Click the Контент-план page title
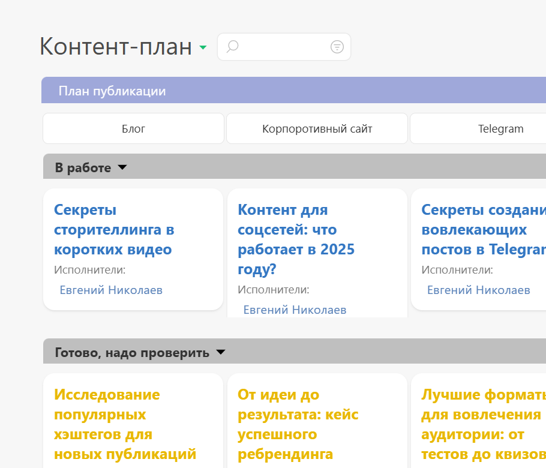The width and height of the screenshot is (546, 468). 116,46
